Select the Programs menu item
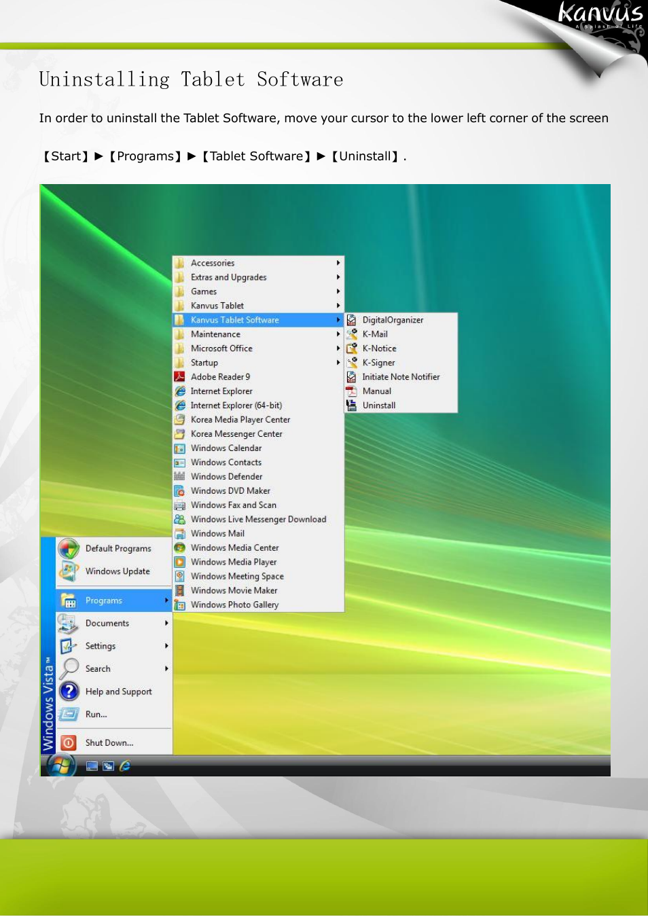This screenshot has height=917, width=648. (114, 600)
